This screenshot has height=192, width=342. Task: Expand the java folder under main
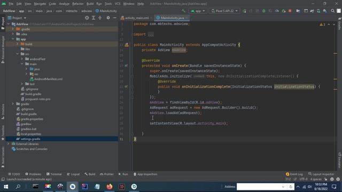27,69
